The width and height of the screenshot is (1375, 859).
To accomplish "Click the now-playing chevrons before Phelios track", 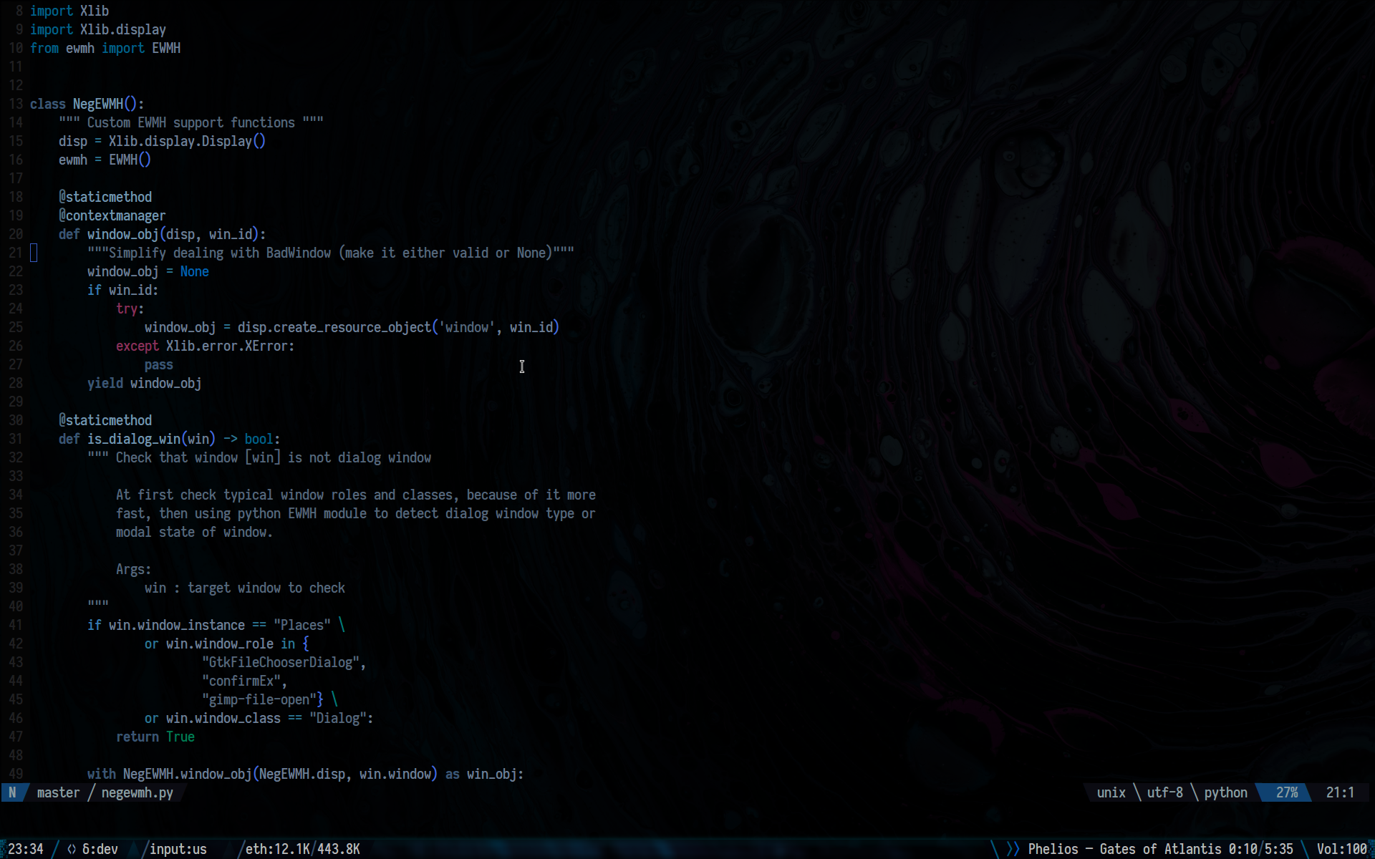I will (x=1013, y=849).
